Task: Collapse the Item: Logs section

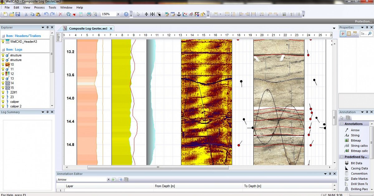Action: 3,50
